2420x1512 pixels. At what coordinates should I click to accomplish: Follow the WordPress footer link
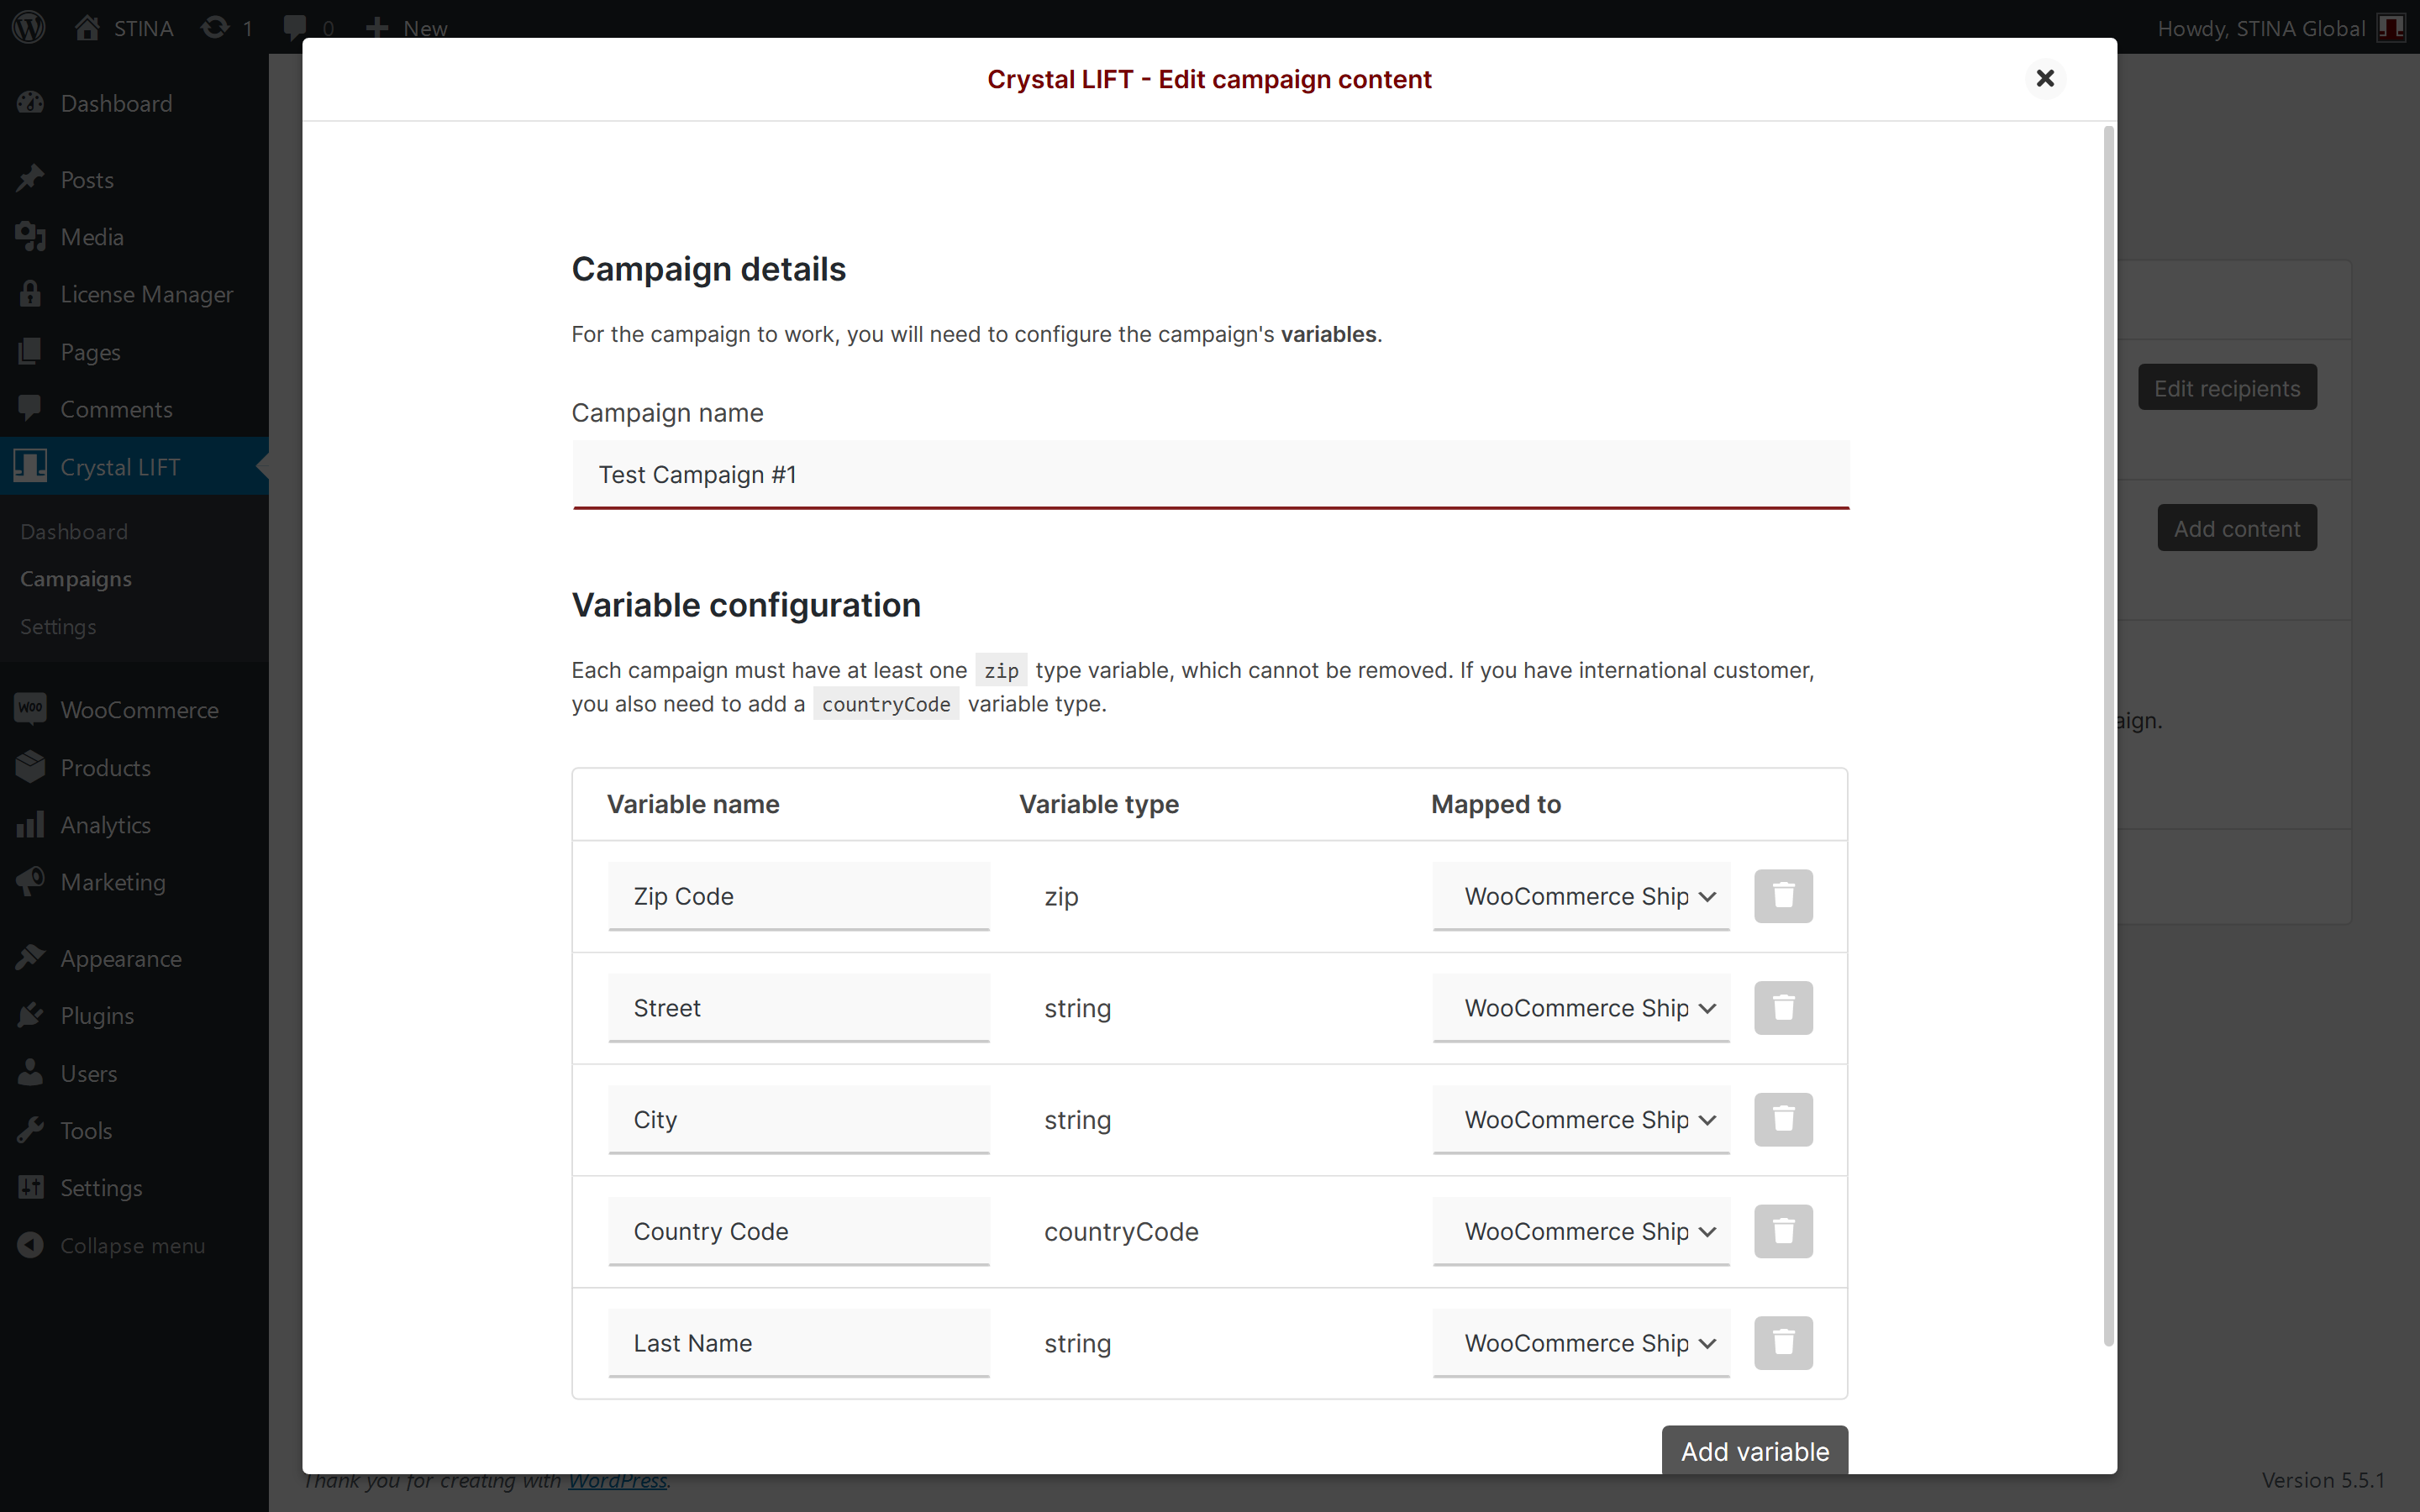[617, 1481]
